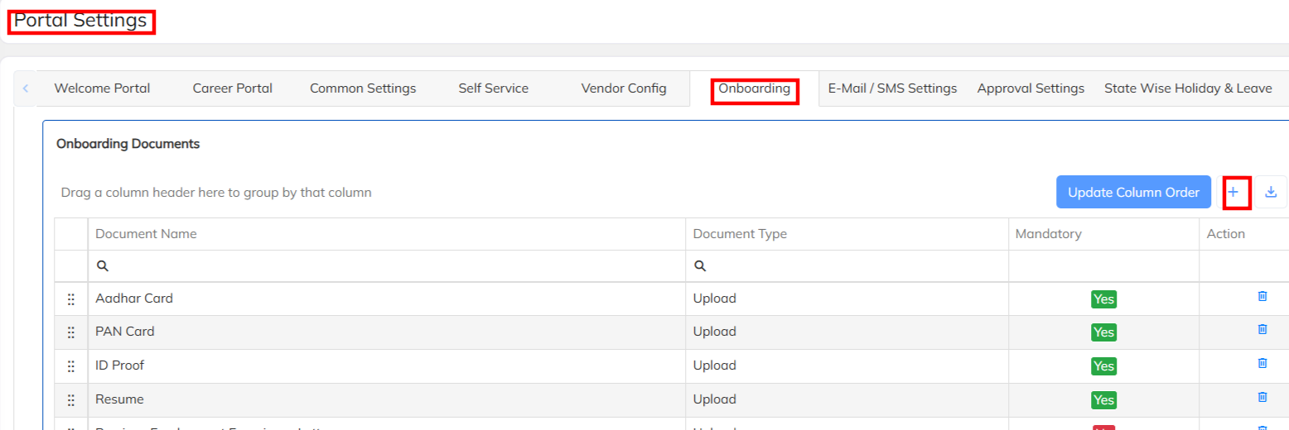Image resolution: width=1289 pixels, height=430 pixels.
Task: Click the Update Column Order button
Action: 1133,192
